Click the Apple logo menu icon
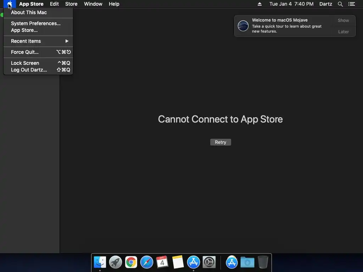The image size is (363, 272). pos(10,4)
